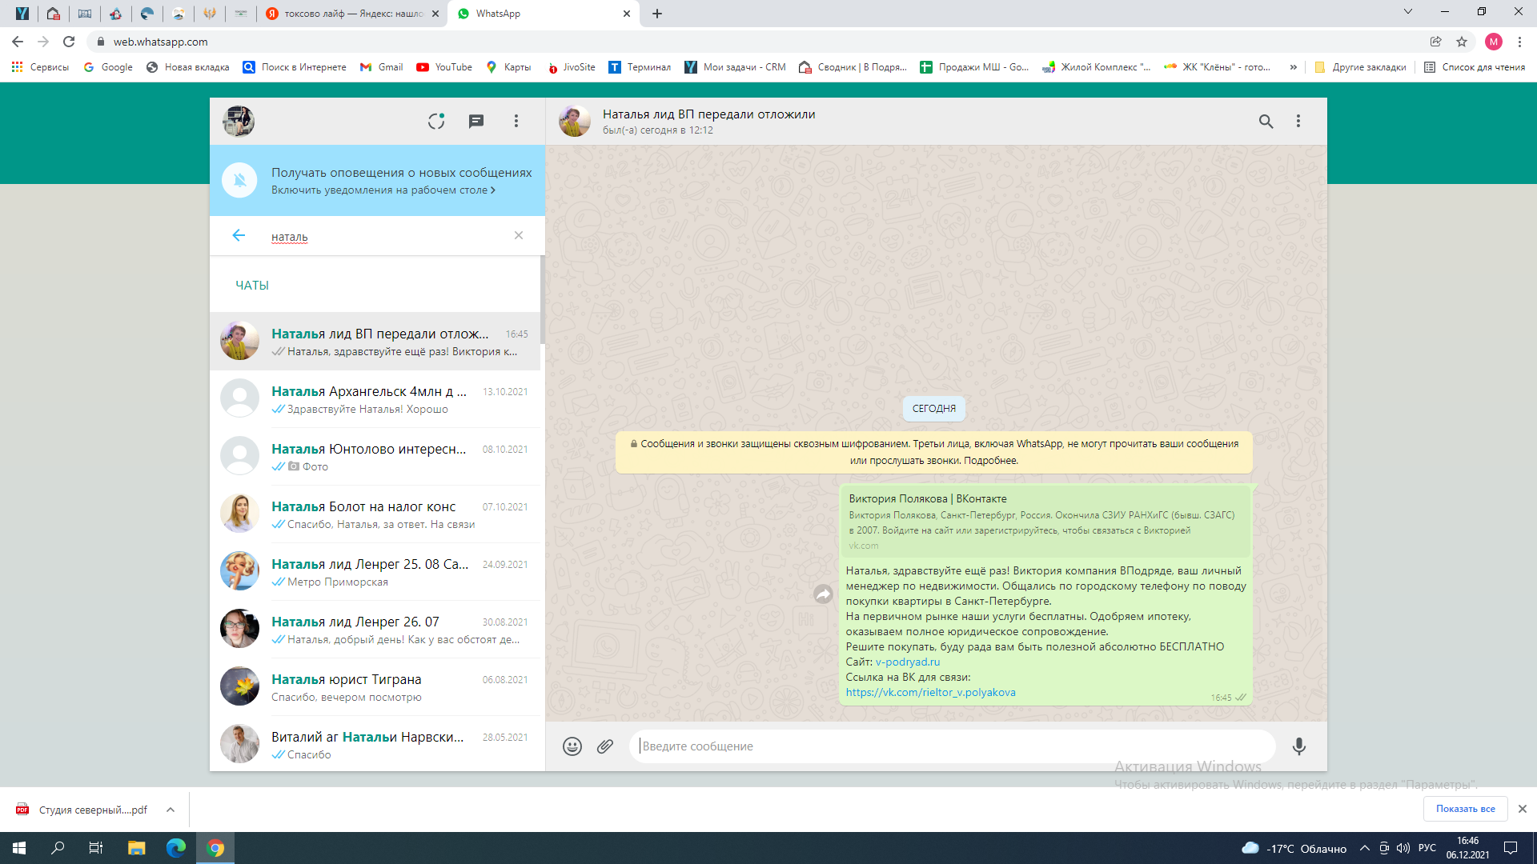Screen dimensions: 1537x864
Task: Bookmark this page with star icon
Action: pyautogui.click(x=1462, y=42)
